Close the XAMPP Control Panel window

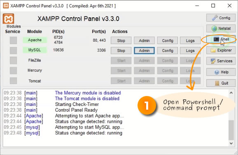pos(229,6)
